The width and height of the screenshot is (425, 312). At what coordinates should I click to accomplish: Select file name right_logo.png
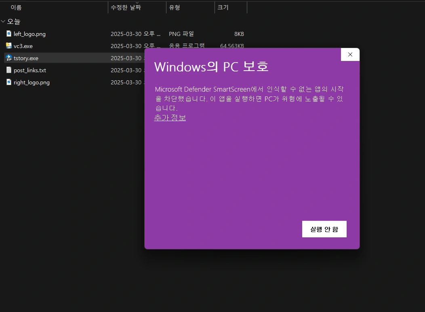(32, 83)
